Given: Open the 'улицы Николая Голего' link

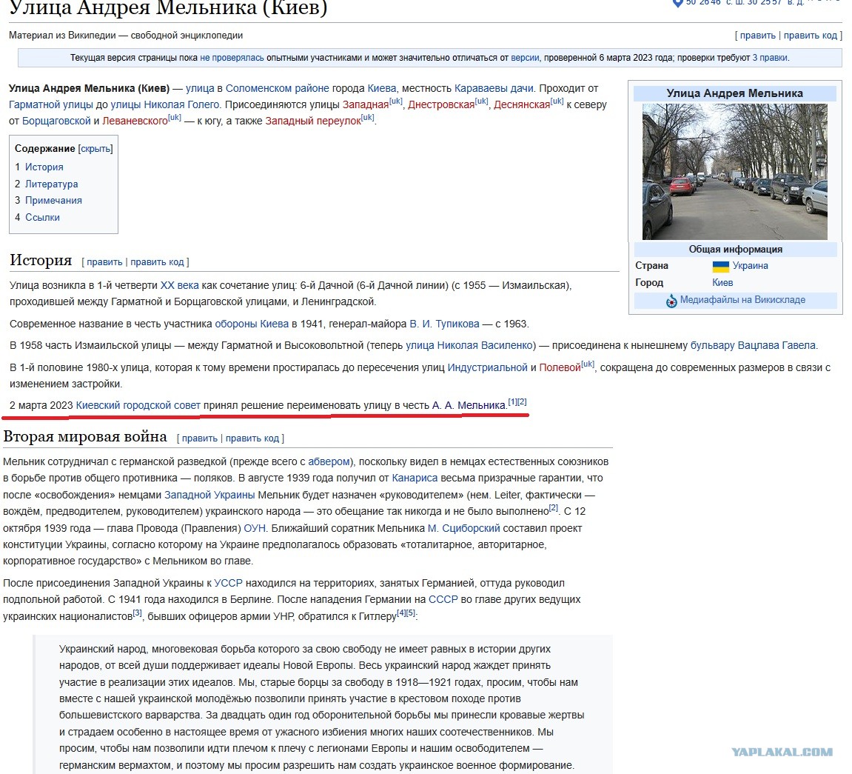Looking at the screenshot, I should [x=164, y=105].
